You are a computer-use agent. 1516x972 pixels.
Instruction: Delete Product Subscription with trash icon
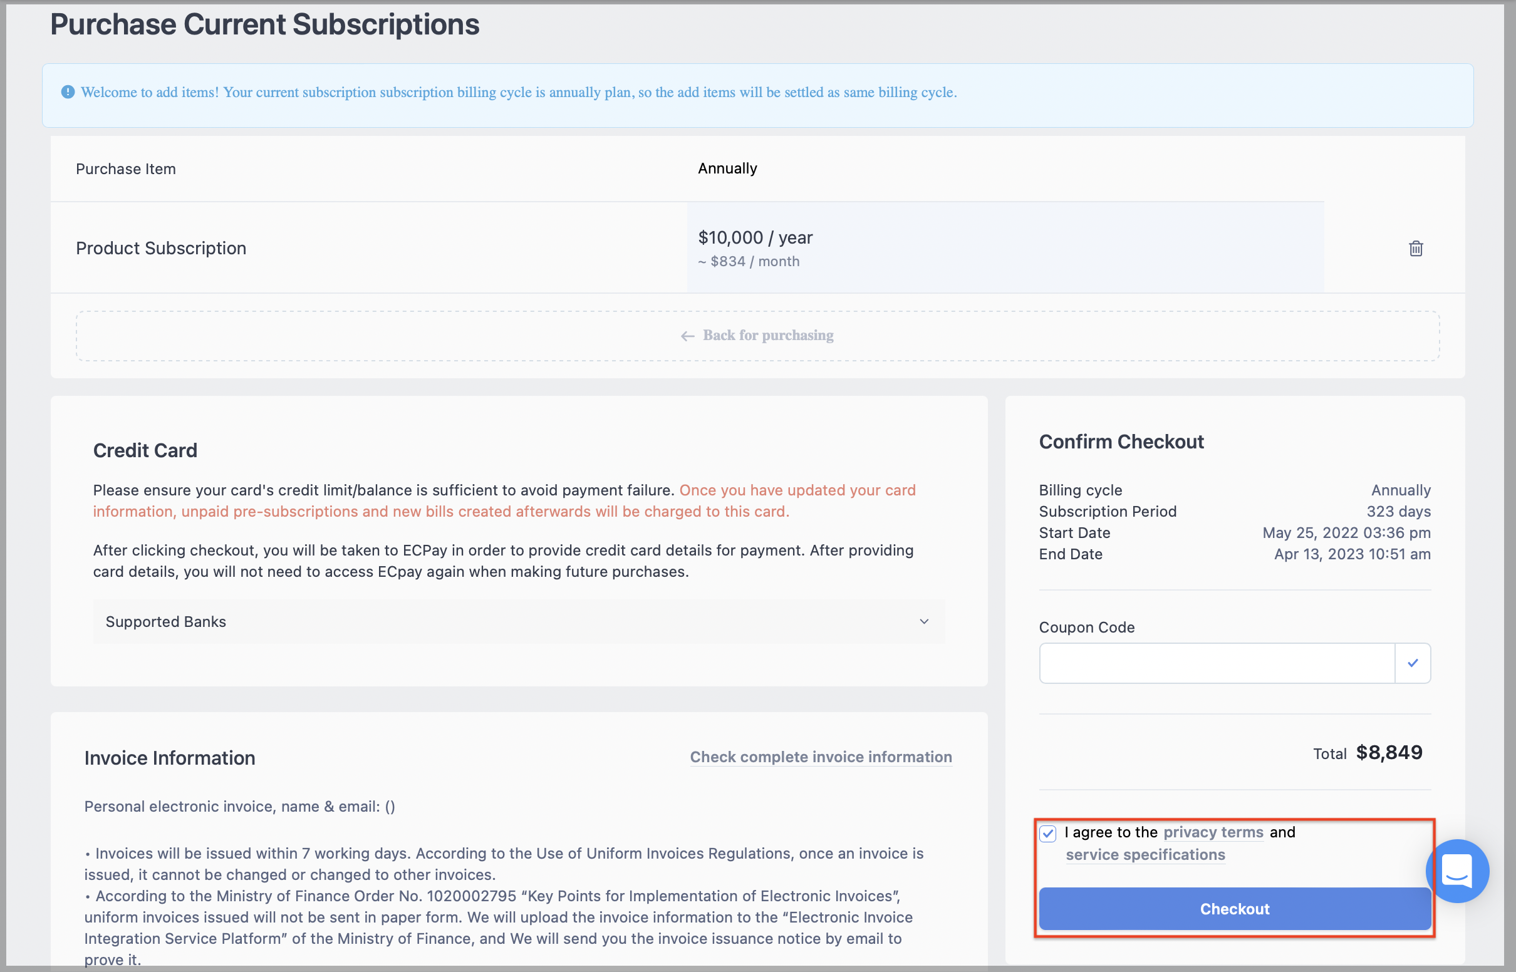pos(1416,248)
